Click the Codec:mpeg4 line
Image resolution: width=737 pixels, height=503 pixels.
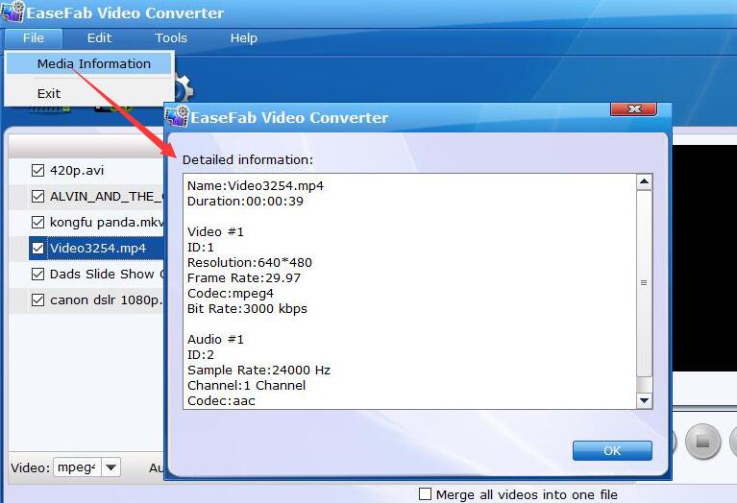(231, 294)
